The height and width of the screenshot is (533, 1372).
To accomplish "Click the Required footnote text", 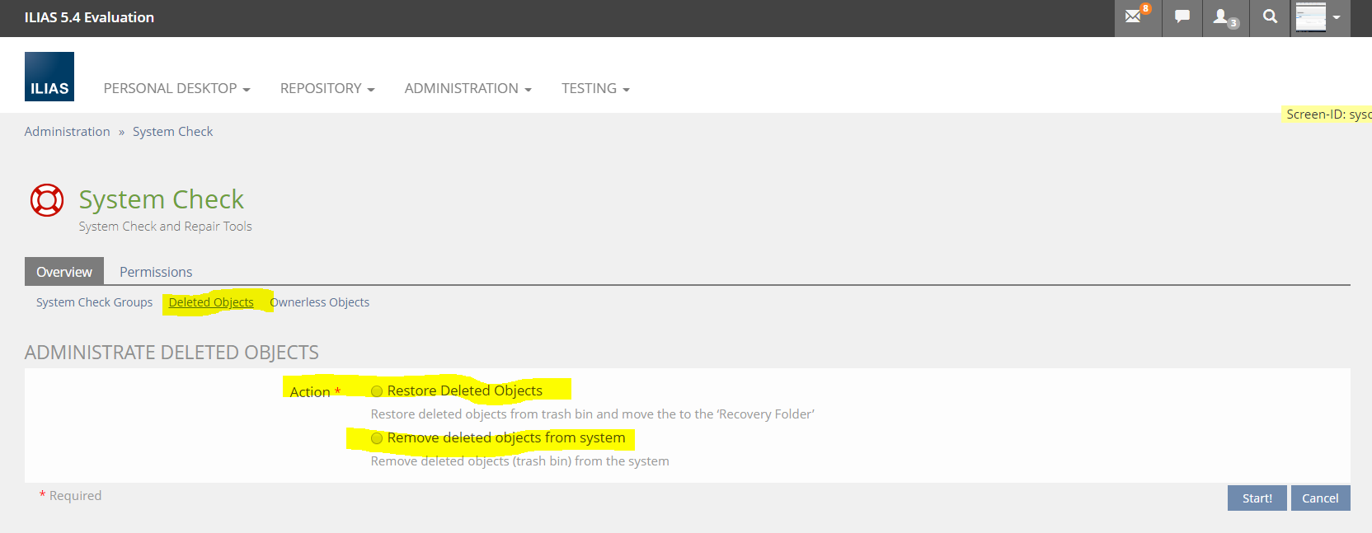I will click(71, 496).
